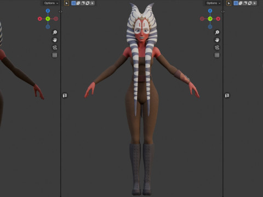Toggle camera view in left viewport

tap(55, 48)
